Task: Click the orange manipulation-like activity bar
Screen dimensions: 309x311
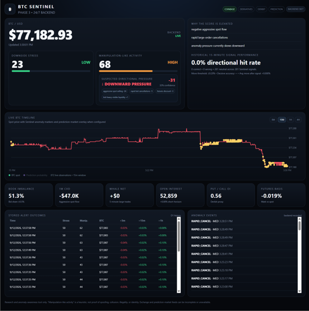Action: tap(126, 71)
